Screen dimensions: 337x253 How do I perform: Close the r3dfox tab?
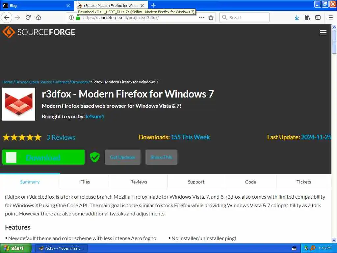[142, 6]
